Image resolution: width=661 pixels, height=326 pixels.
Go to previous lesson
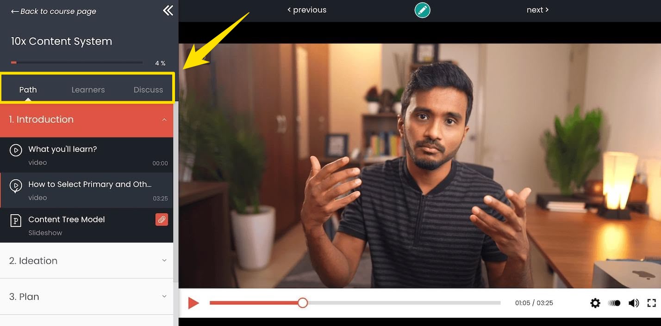(307, 10)
